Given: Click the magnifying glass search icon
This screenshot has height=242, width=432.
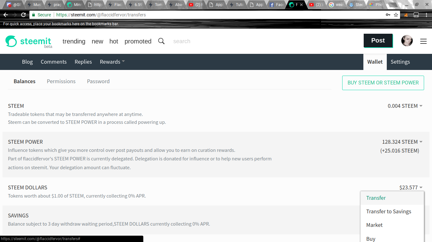Looking at the screenshot, I should (x=161, y=41).
